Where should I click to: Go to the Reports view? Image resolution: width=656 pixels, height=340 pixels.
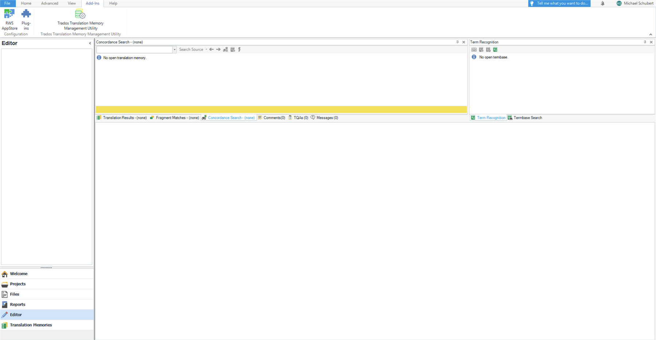coord(47,304)
